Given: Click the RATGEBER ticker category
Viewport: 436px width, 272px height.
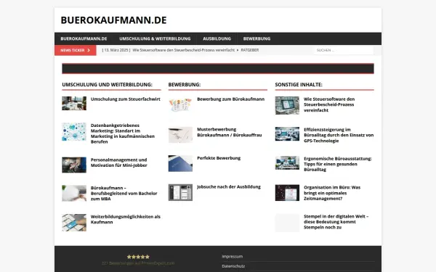Looking at the screenshot, I should (250, 50).
